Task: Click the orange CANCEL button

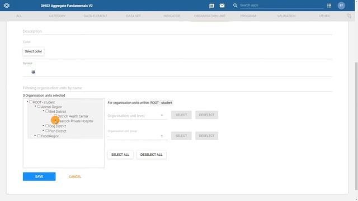Action: tap(75, 176)
